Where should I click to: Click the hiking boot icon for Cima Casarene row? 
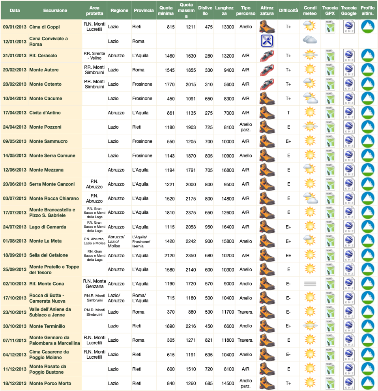coord(267,355)
